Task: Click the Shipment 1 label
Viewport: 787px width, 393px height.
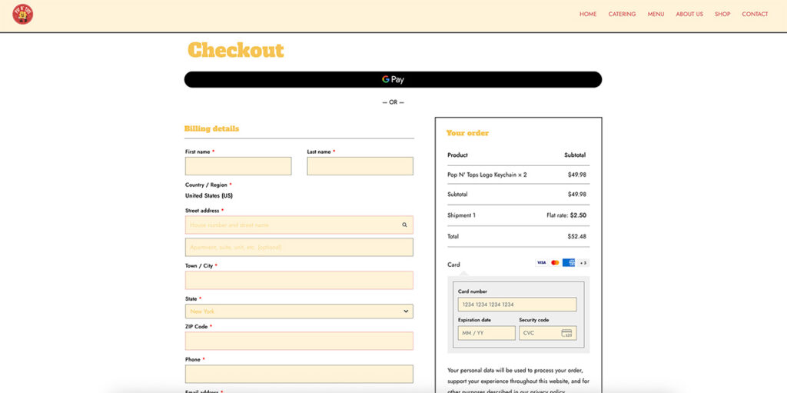Action: pos(461,215)
